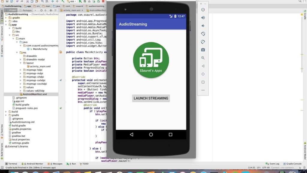Click the SSaurel's Apps logo image in the emulator
Viewport: 307px width, 173px height.
tap(151, 60)
